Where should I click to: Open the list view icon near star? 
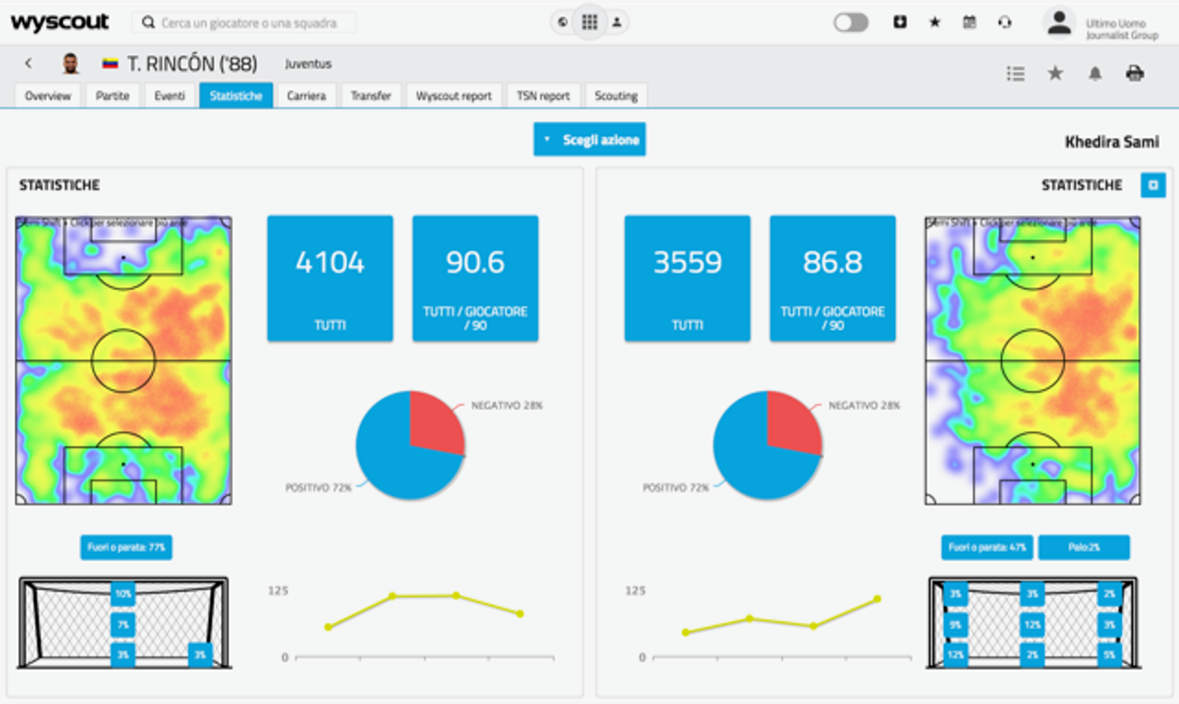click(1016, 74)
